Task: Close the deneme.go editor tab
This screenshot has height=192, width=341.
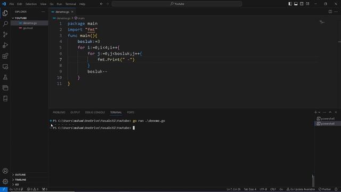Action: point(72,12)
